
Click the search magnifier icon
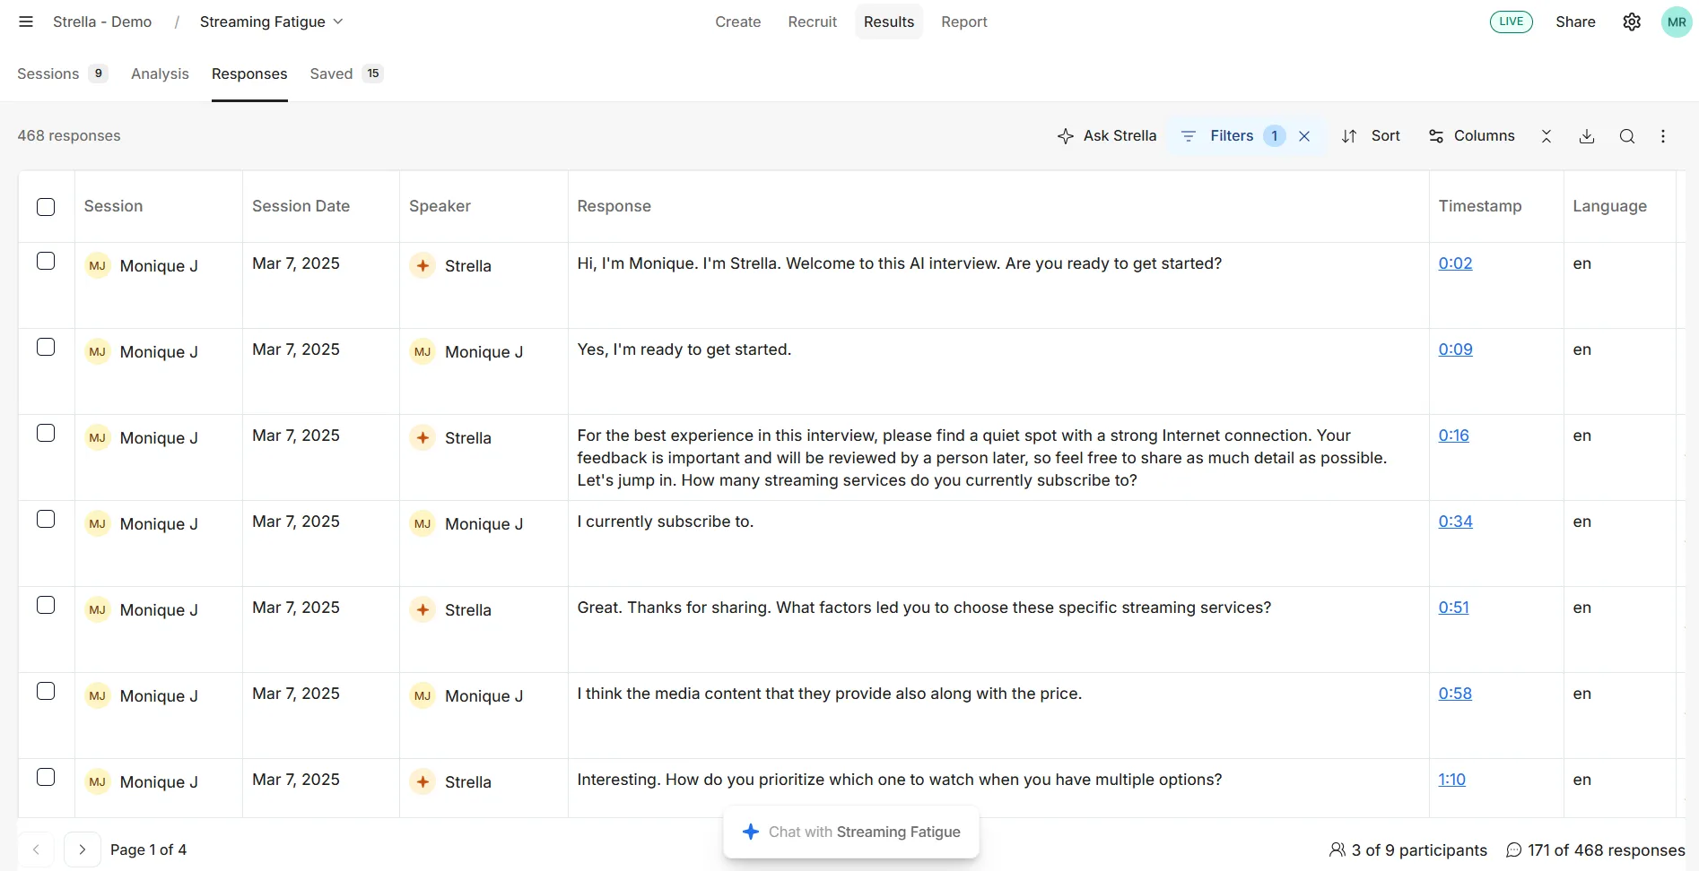tap(1627, 136)
